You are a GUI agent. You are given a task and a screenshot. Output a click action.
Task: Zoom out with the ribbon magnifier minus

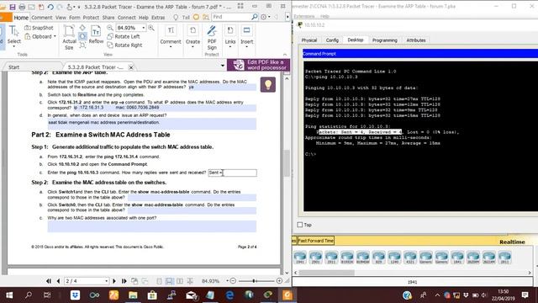[x=110, y=28]
